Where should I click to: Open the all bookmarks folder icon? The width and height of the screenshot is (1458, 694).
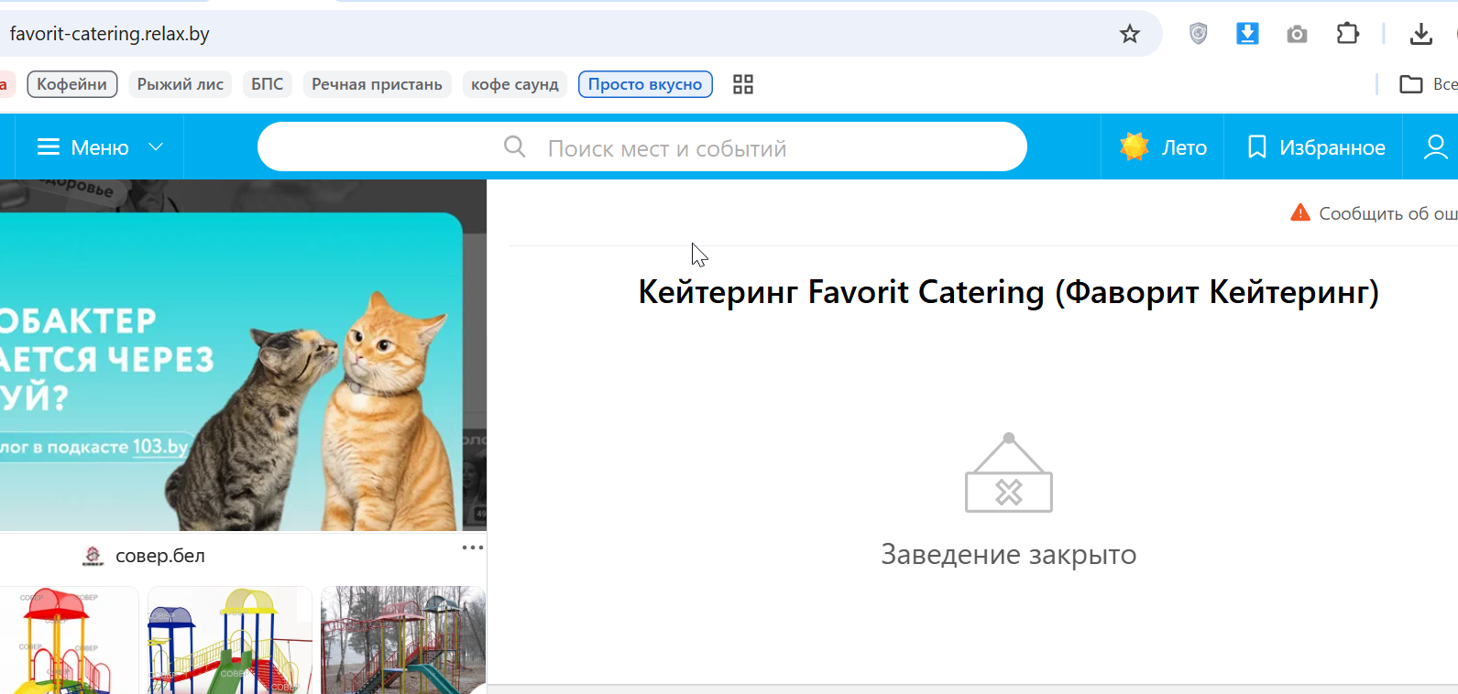tap(1411, 84)
